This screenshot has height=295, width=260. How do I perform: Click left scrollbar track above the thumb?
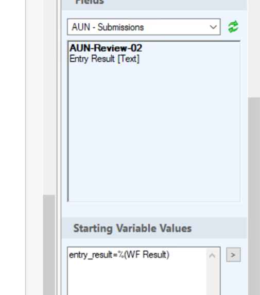pos(49,98)
